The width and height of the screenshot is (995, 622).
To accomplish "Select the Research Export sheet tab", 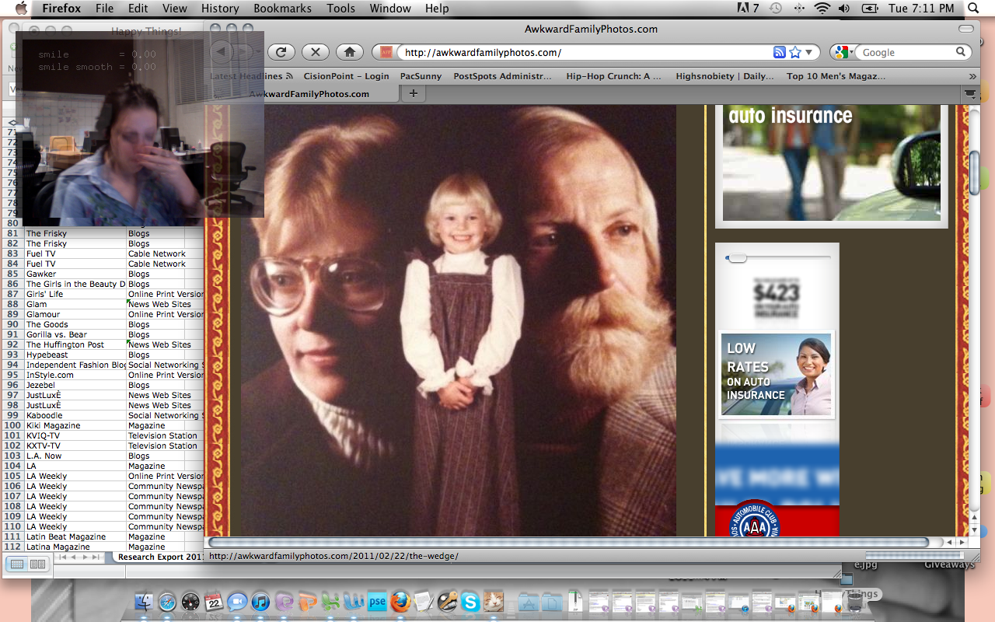I will coord(160,557).
